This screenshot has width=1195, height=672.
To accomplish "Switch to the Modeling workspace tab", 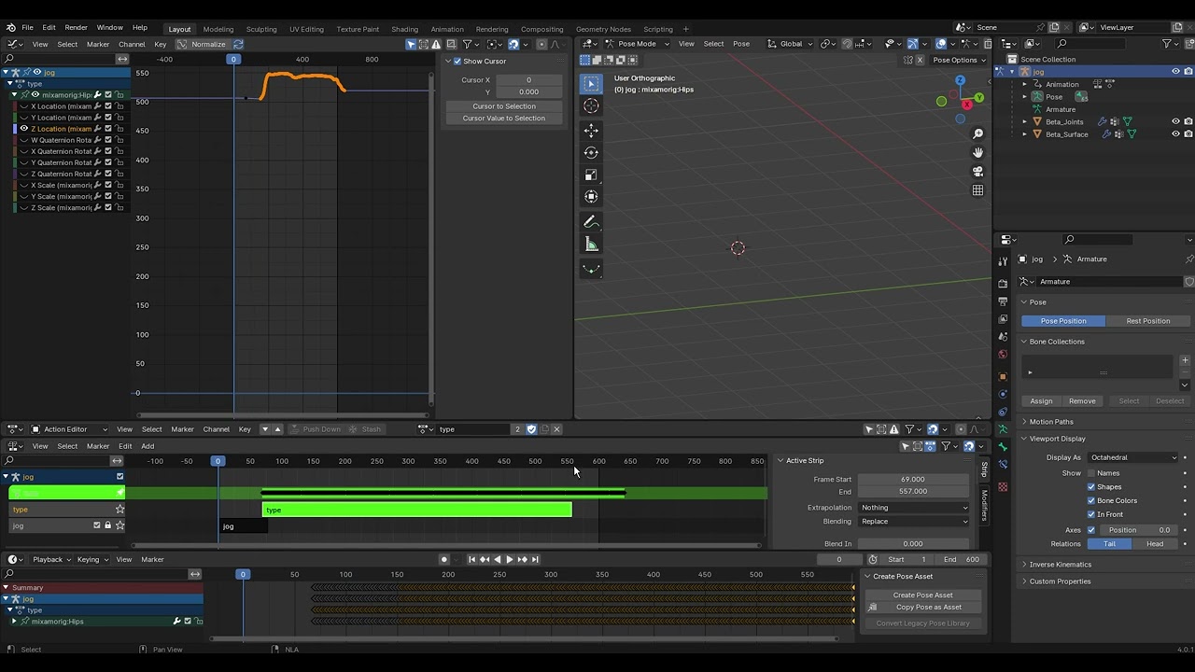I will point(218,29).
